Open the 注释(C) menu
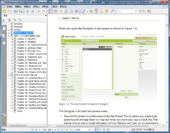170x133 pixels. click(36, 7)
